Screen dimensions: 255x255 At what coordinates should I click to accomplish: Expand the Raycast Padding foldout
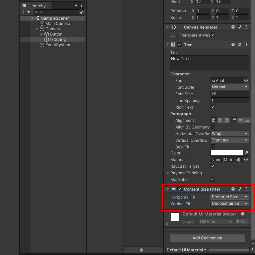pyautogui.click(x=168, y=173)
